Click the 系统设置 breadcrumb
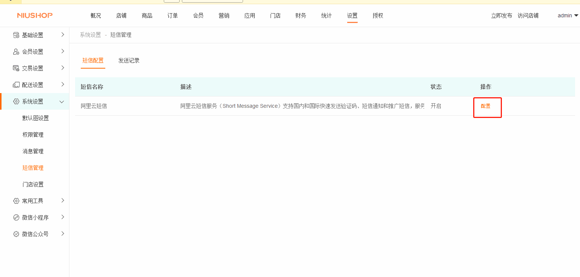 [91, 35]
